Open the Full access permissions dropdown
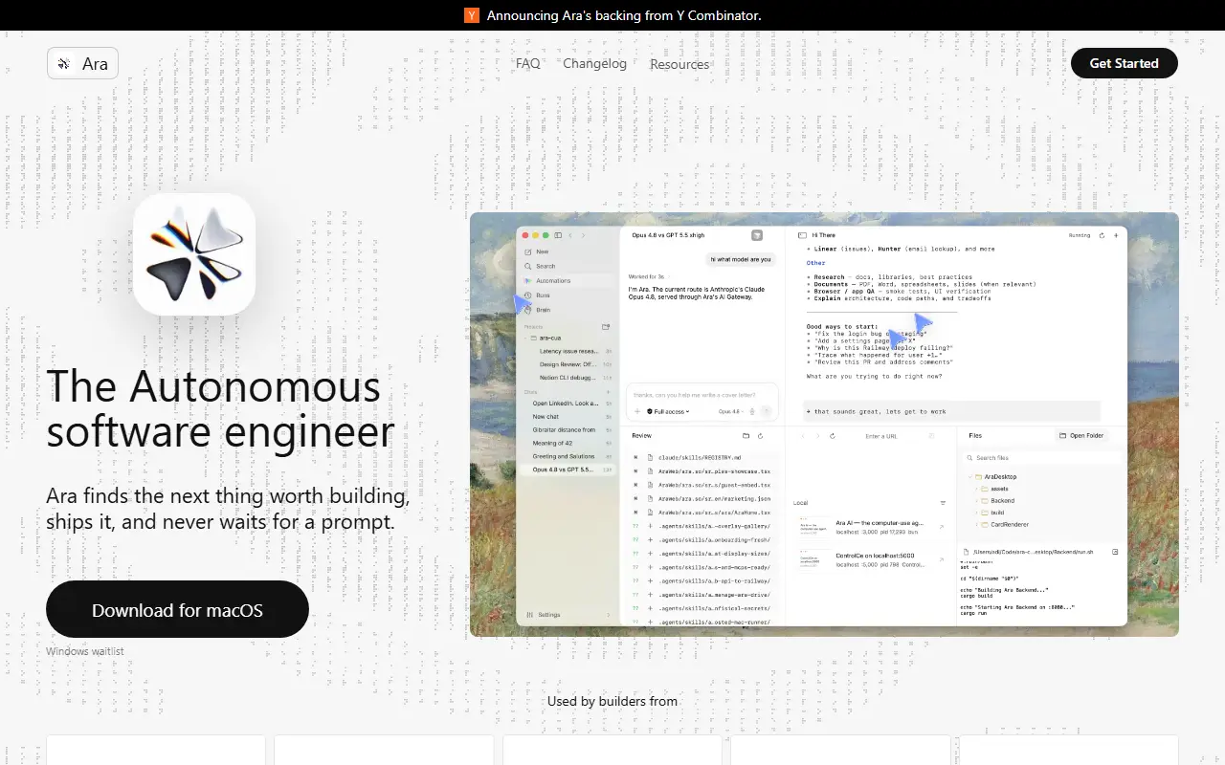This screenshot has height=765, width=1225. pyautogui.click(x=668, y=411)
